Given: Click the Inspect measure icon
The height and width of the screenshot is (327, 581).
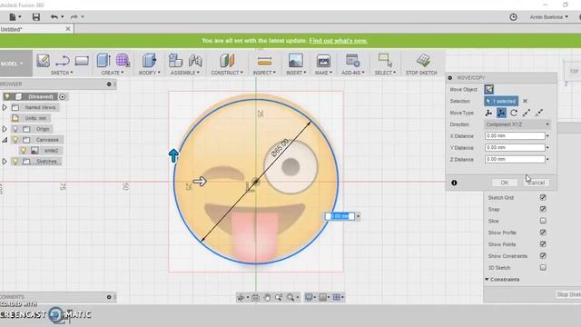Looking at the screenshot, I should 264,61.
